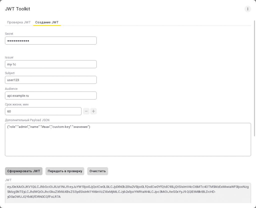Decrease token lifetime with minus button
256x208 pixels.
pos(86,111)
